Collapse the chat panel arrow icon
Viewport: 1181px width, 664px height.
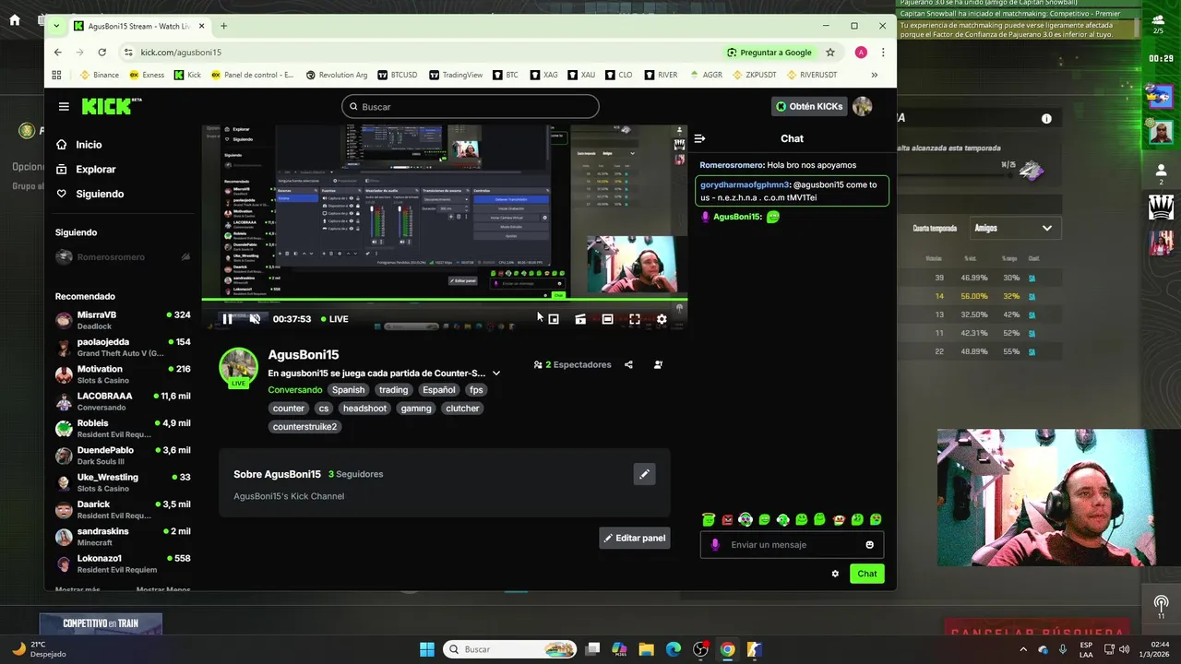[699, 138]
